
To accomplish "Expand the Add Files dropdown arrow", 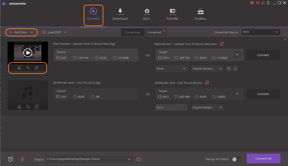I will [32, 32].
